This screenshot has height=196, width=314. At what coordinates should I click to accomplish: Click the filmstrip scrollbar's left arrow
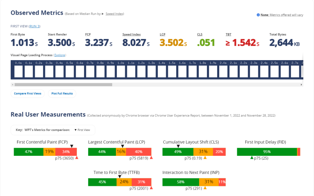[x=13, y=85]
